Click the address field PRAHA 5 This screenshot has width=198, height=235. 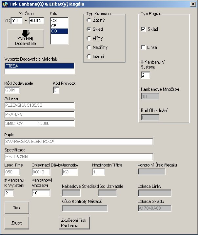click(39, 114)
